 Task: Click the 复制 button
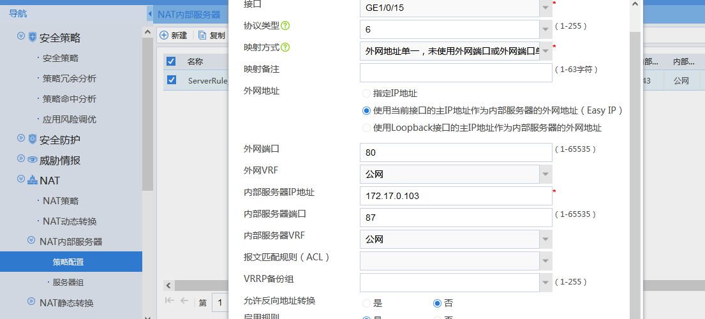tap(212, 35)
